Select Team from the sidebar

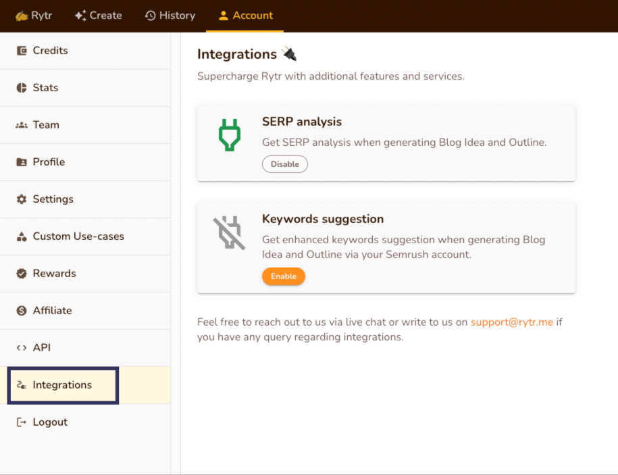85,125
